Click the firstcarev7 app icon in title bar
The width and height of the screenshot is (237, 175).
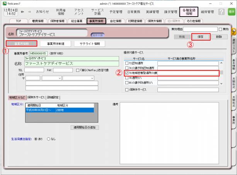coord(3,3)
